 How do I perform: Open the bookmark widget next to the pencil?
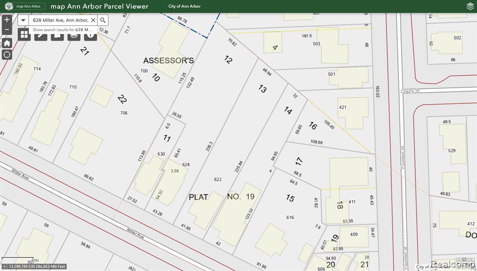(57, 36)
